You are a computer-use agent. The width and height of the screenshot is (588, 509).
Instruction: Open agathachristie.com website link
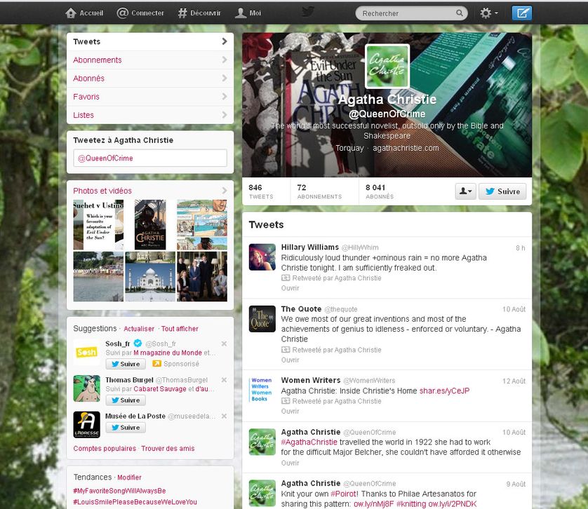pyautogui.click(x=406, y=148)
